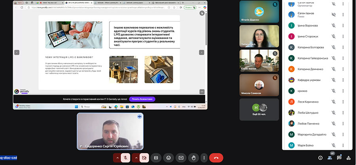Switch to 'Skillside Learning space' browser tab
This screenshot has width=356, height=165.
(x=137, y=3)
